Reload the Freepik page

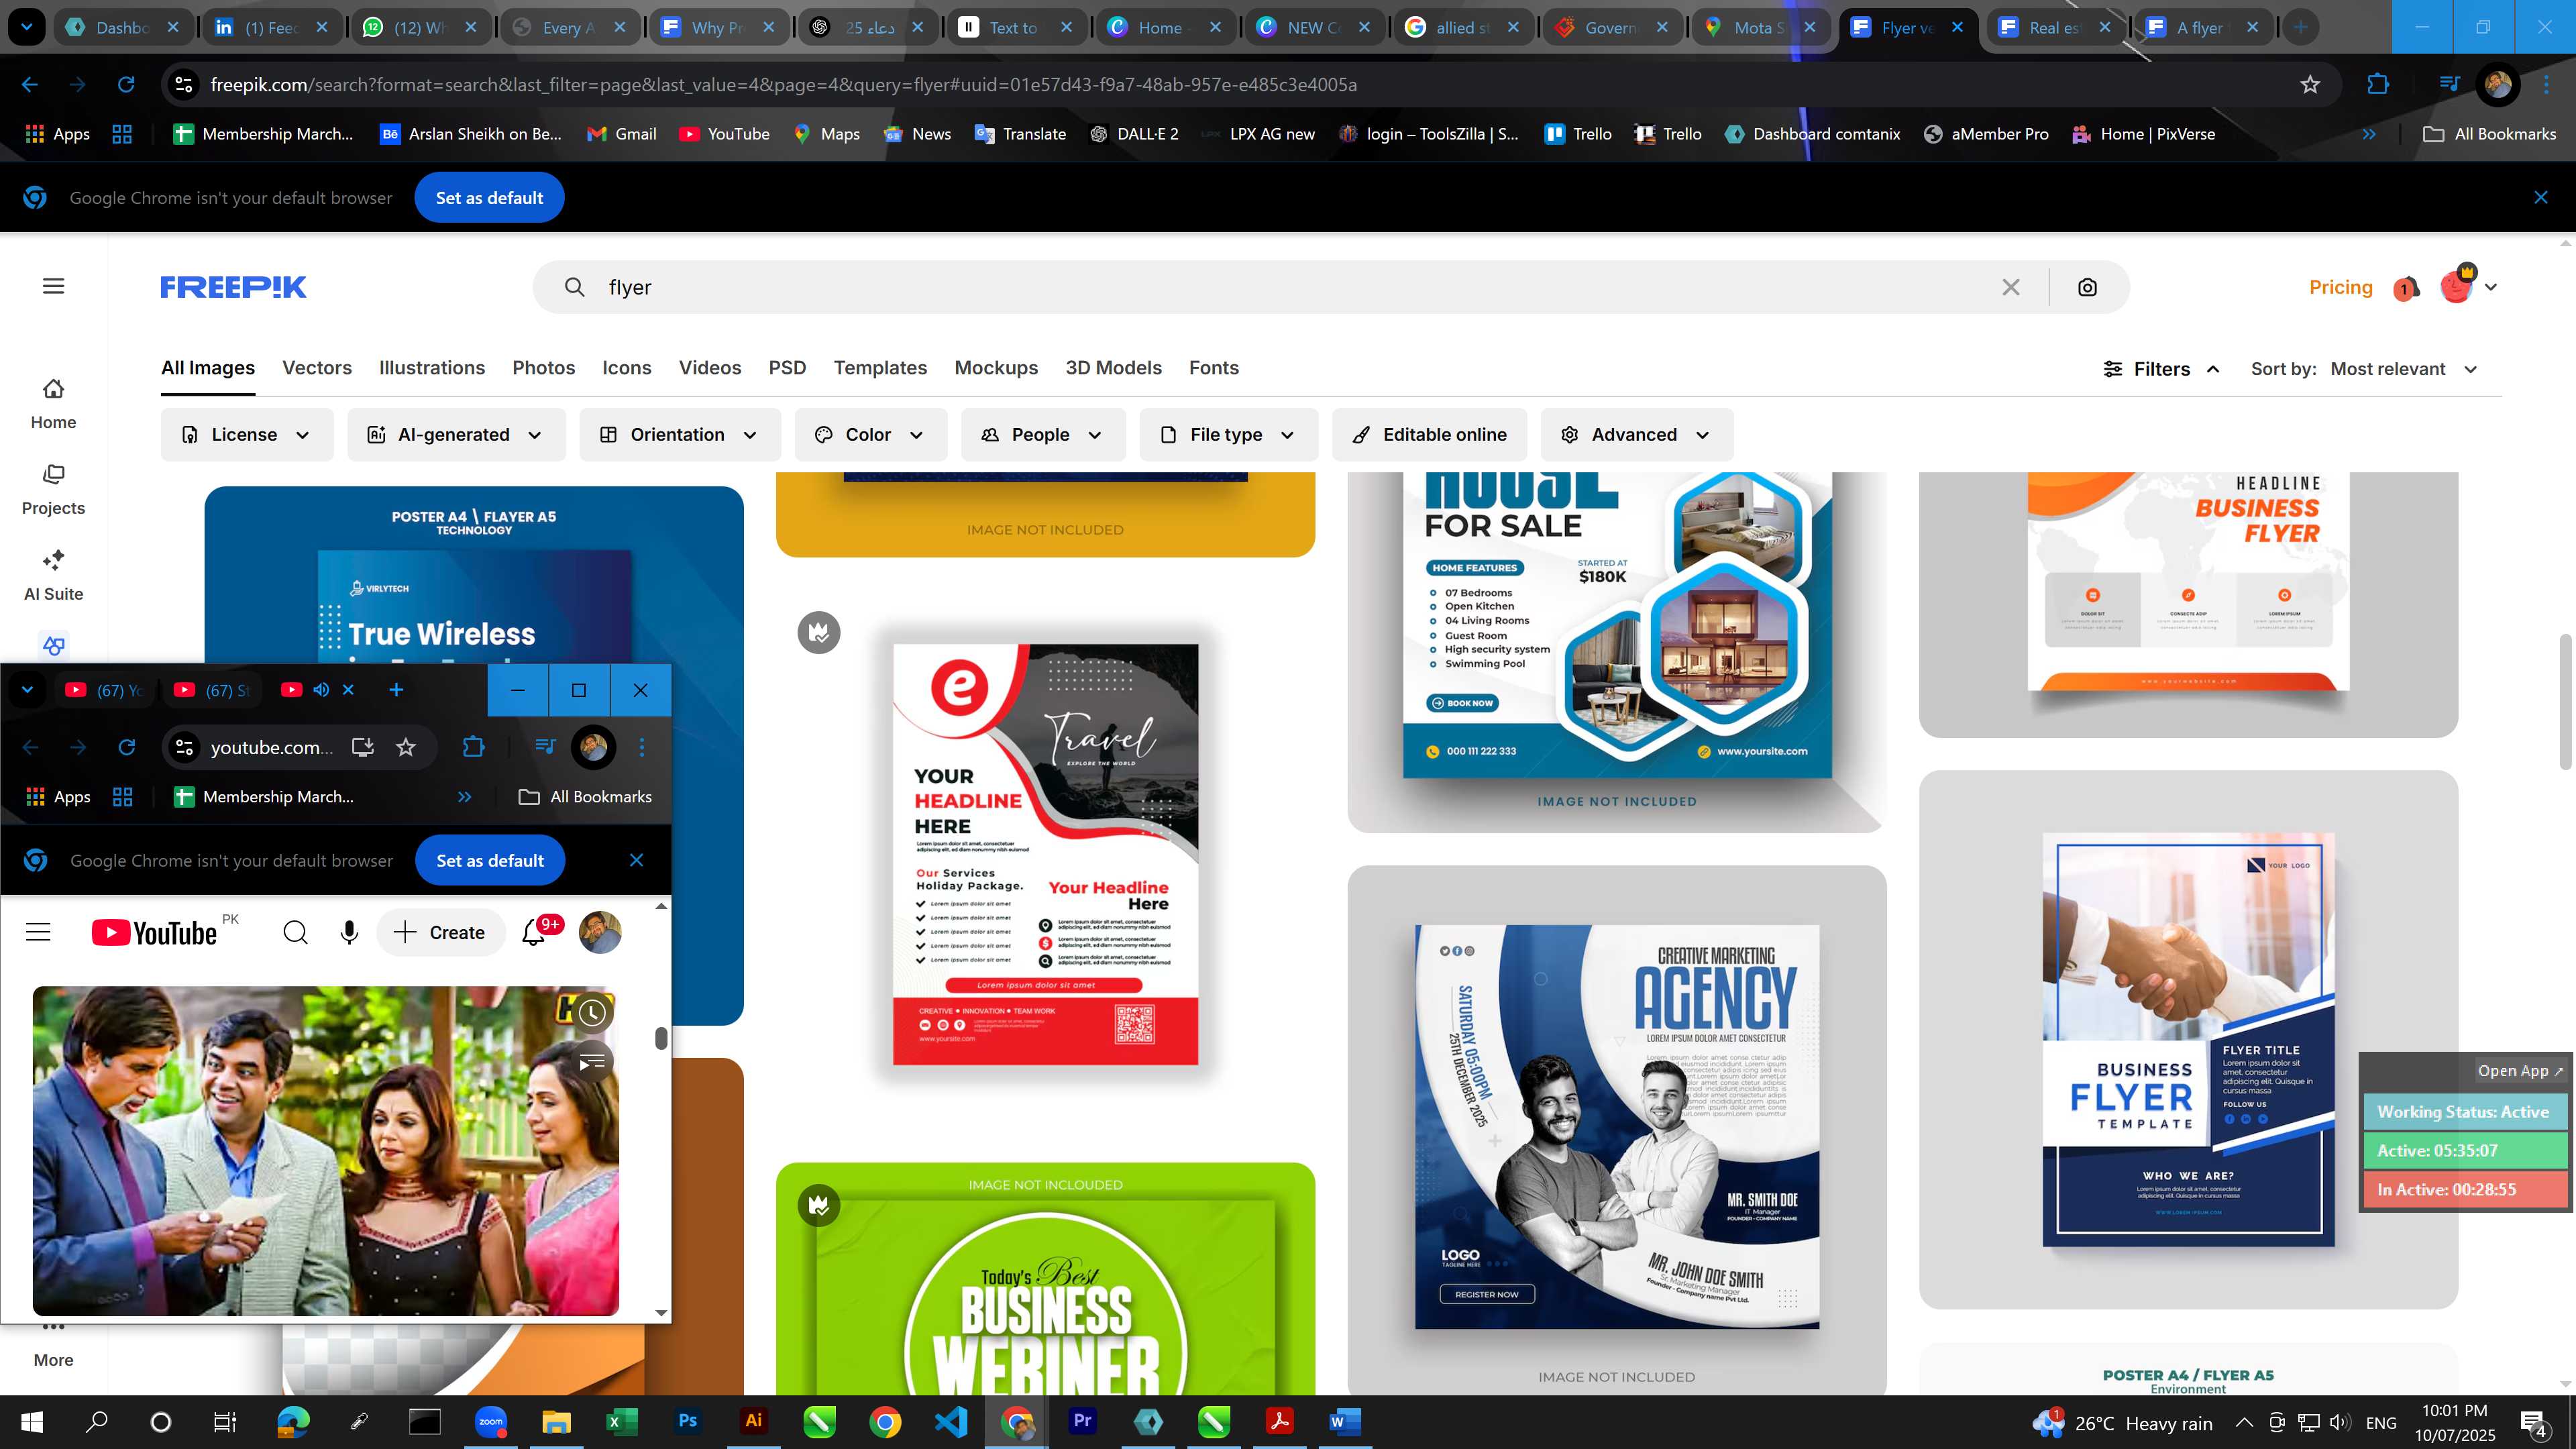point(126,85)
